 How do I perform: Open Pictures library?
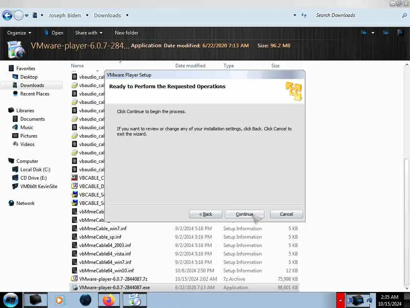point(29,136)
